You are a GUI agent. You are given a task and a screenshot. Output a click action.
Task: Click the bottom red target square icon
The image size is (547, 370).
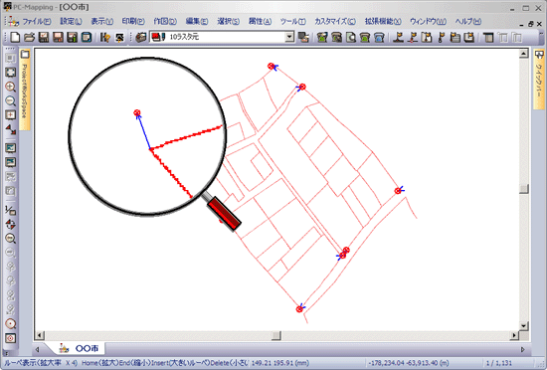(x=11, y=338)
